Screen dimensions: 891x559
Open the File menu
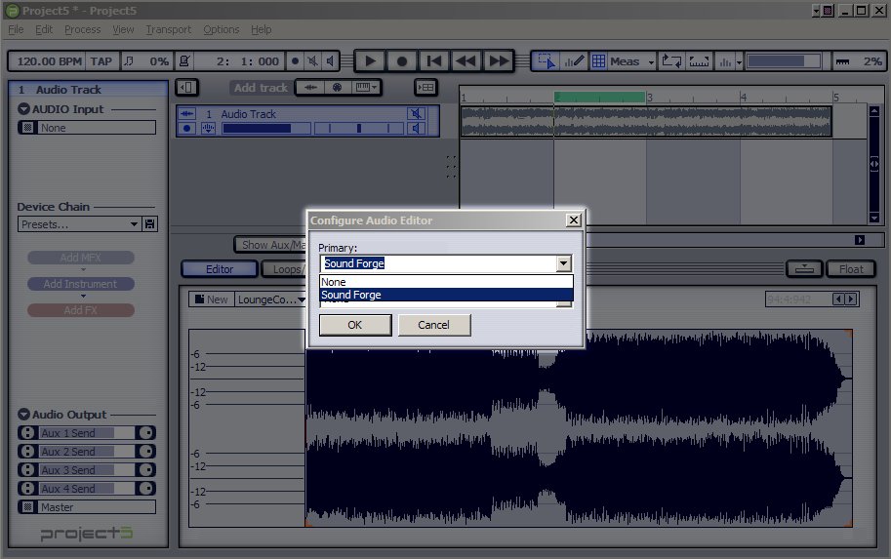[x=16, y=29]
